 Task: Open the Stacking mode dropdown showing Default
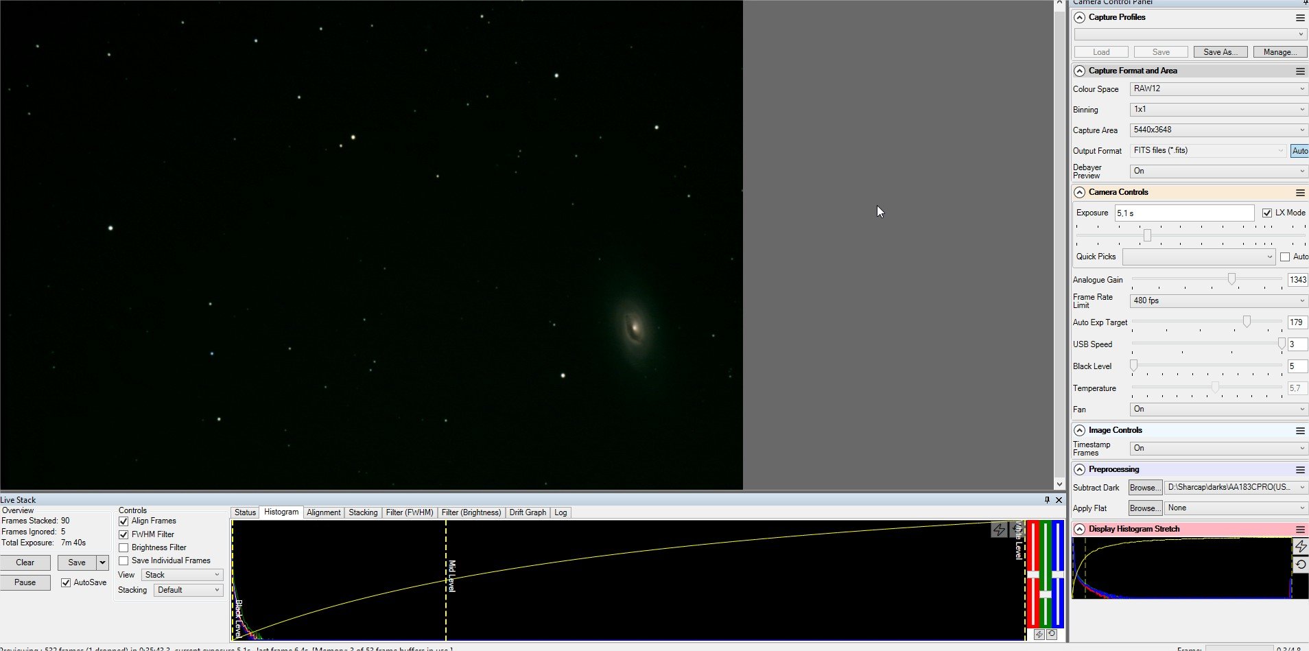coord(189,591)
